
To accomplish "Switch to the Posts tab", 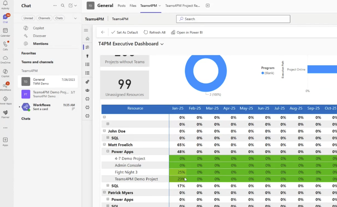I will pyautogui.click(x=121, y=5).
